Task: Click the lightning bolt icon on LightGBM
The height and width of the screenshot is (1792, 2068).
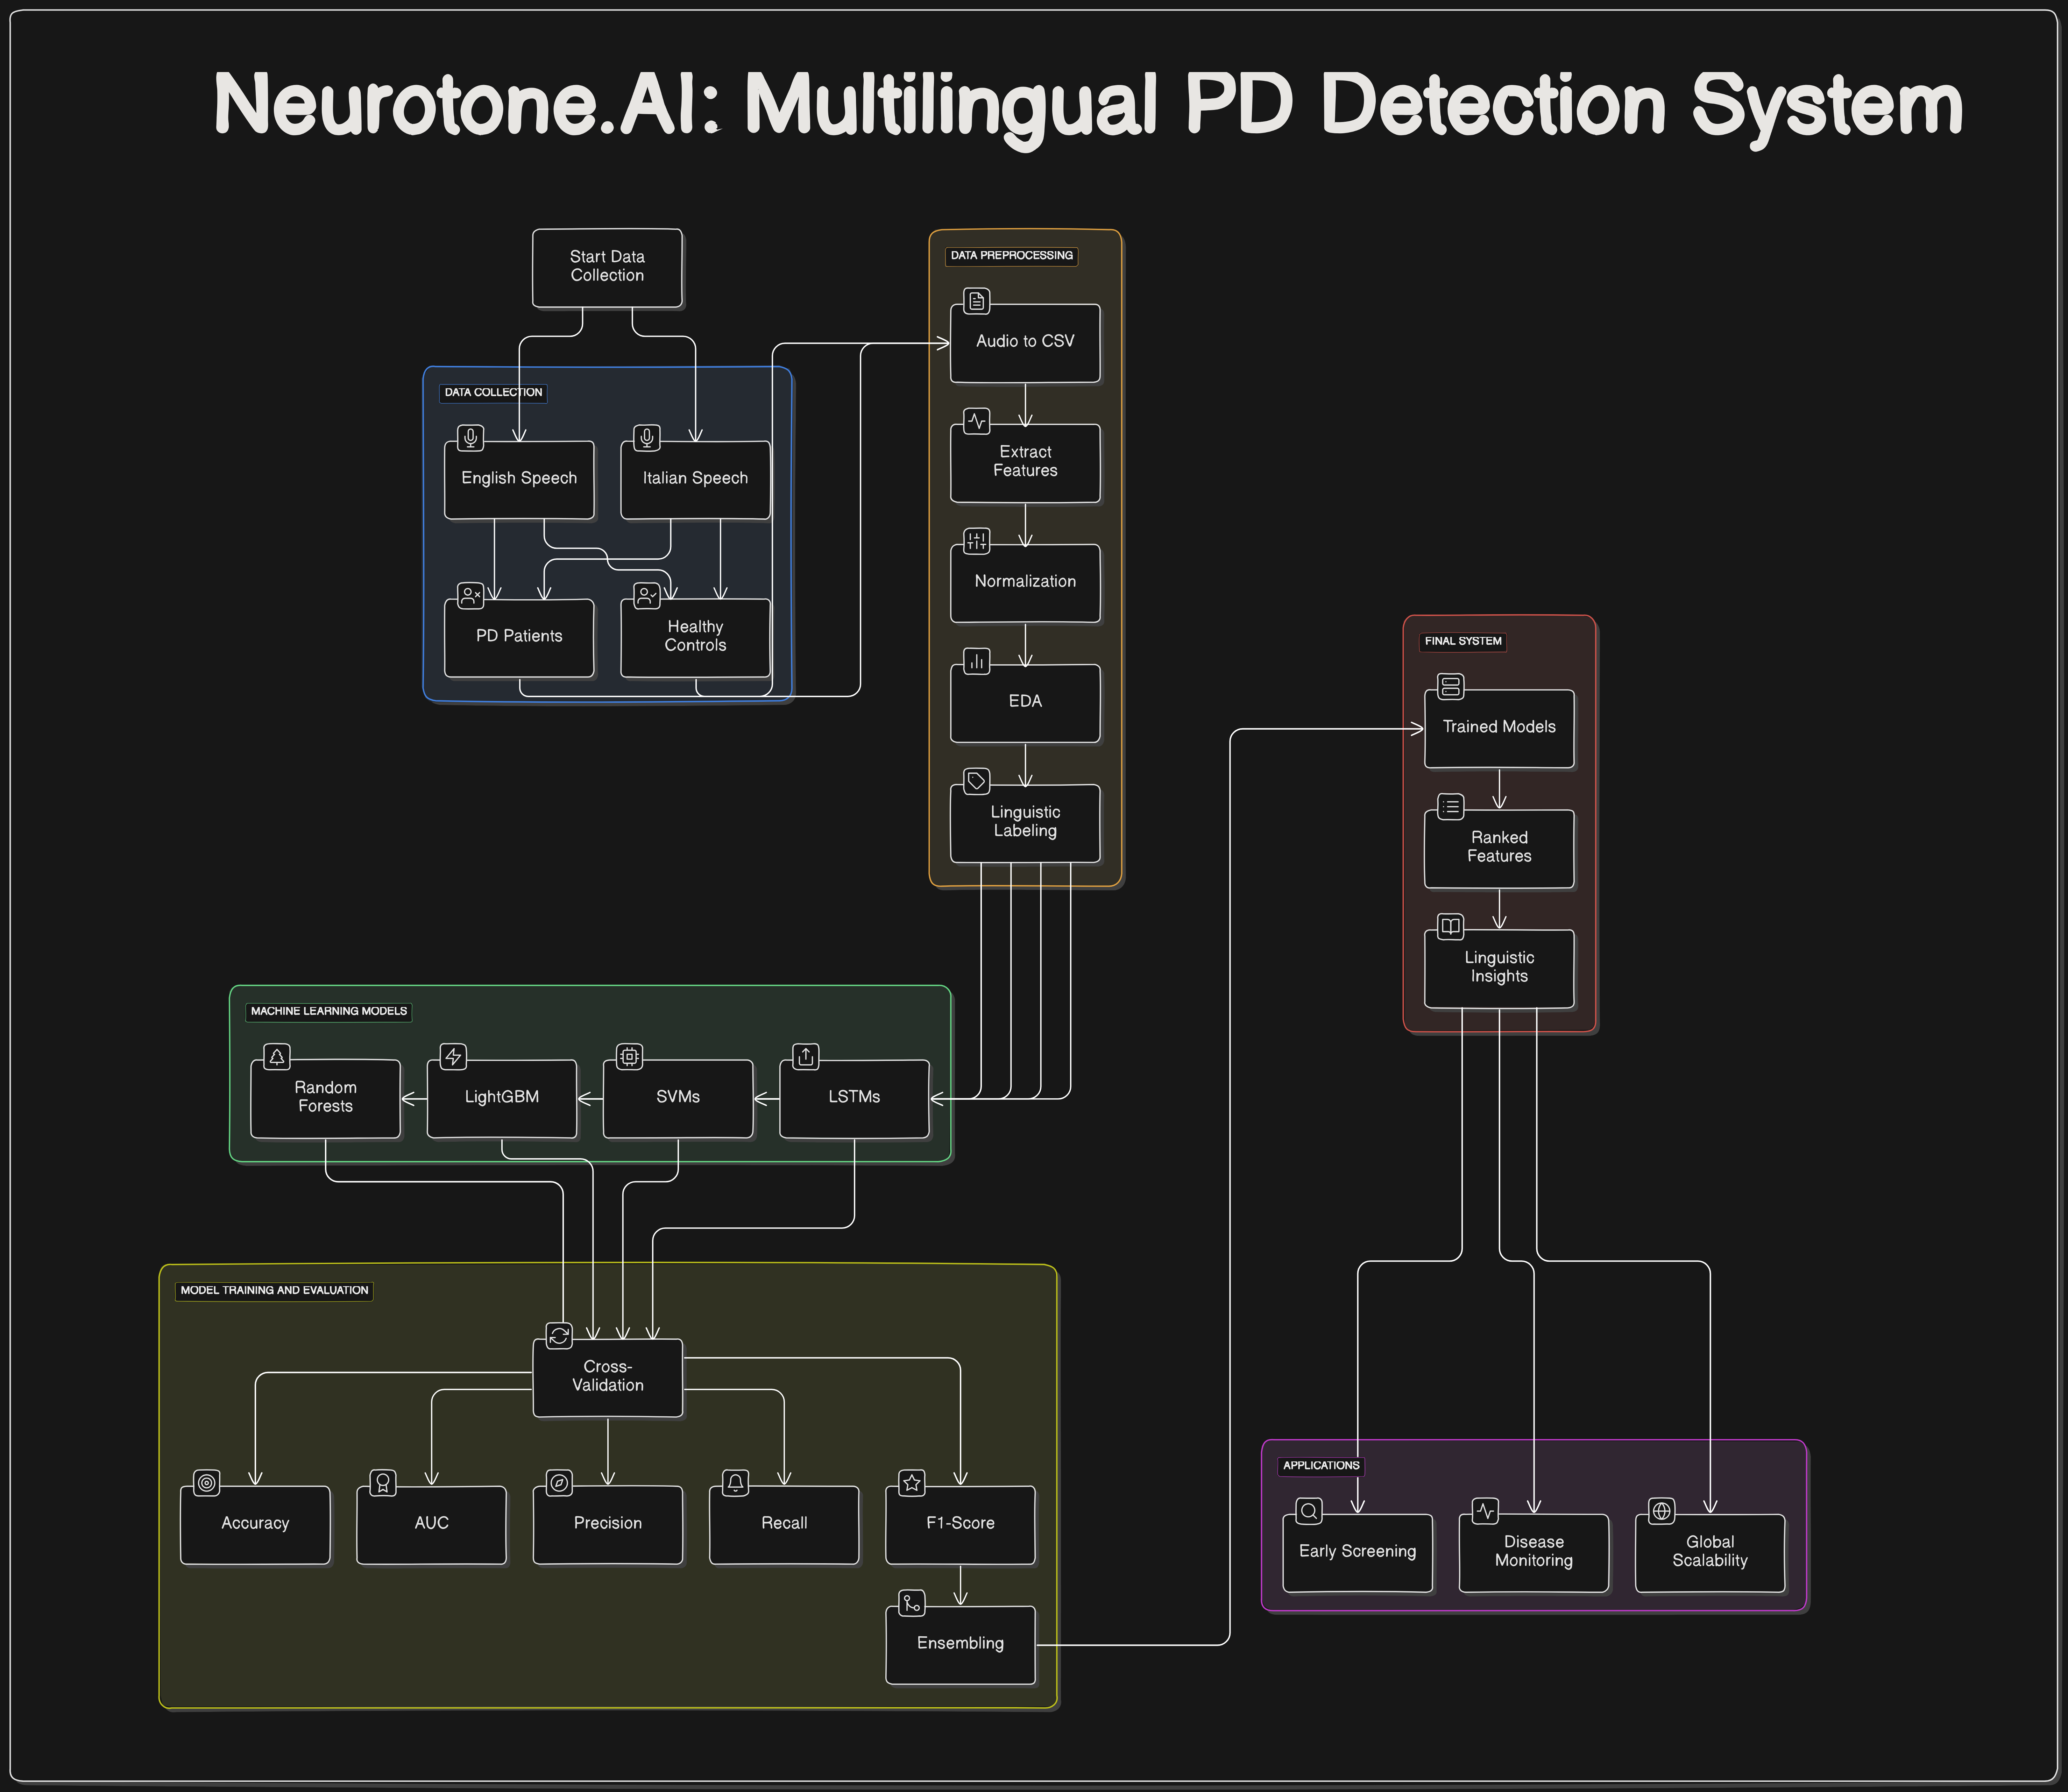Action: [x=453, y=1057]
